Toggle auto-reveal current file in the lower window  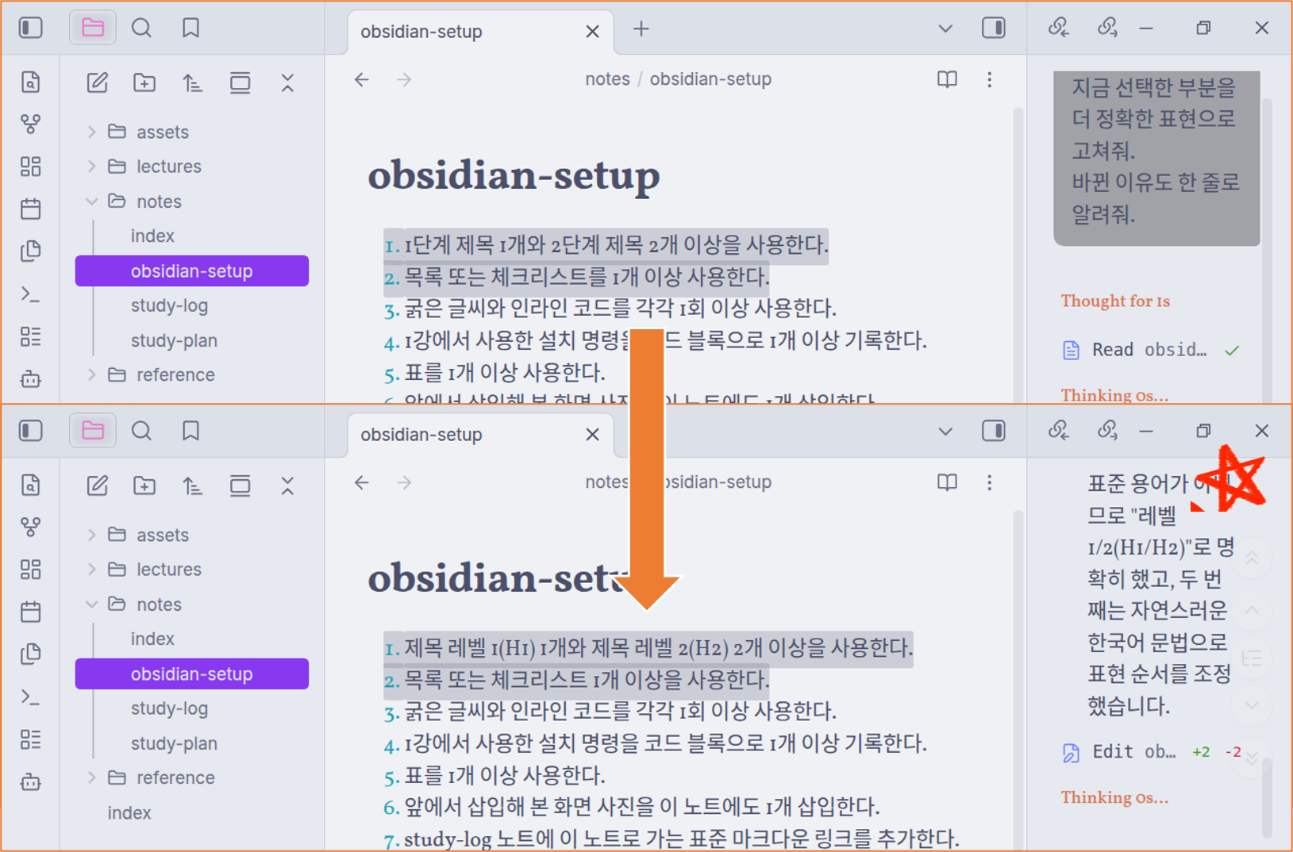pos(240,485)
